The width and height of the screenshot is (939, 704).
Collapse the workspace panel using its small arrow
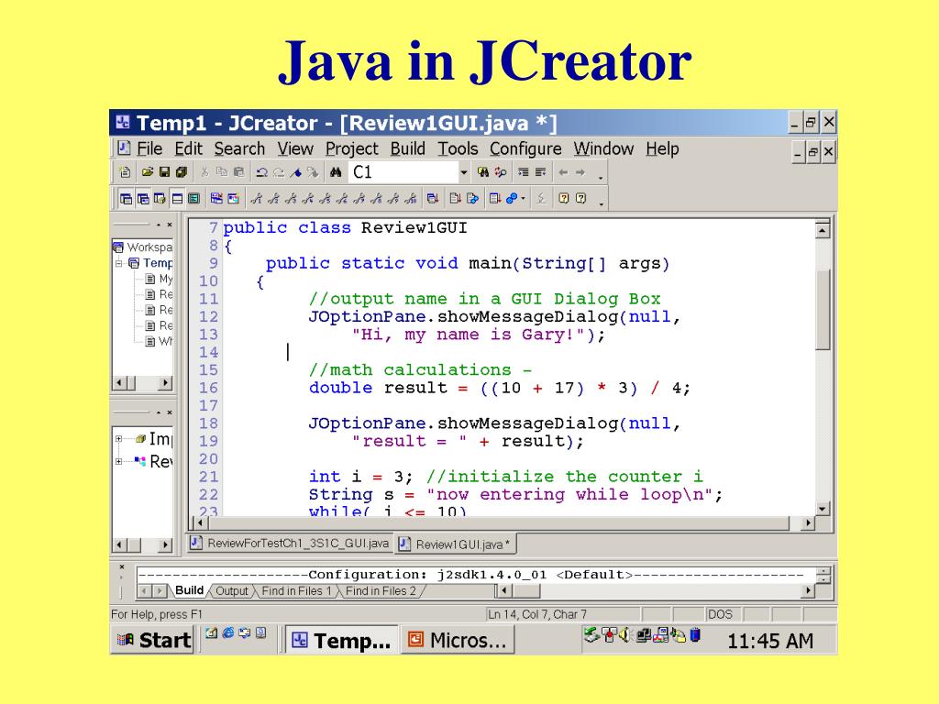pyautogui.click(x=158, y=225)
